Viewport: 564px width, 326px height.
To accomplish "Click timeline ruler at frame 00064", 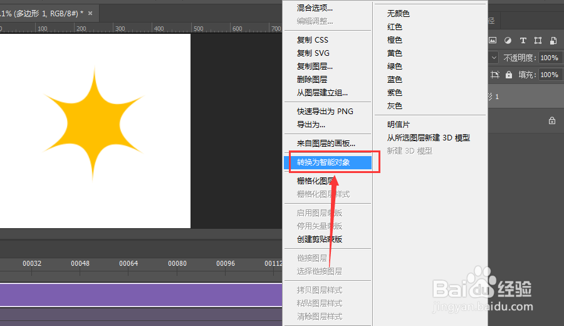I will point(128,263).
